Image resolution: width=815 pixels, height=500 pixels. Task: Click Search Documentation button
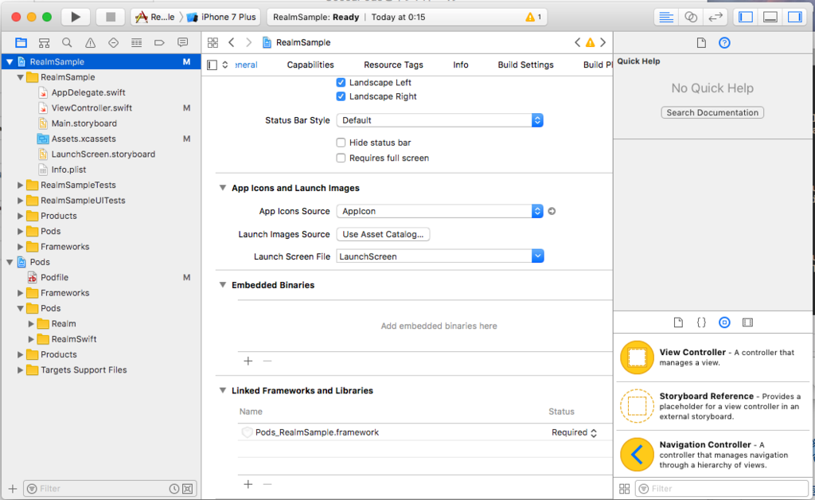point(712,113)
